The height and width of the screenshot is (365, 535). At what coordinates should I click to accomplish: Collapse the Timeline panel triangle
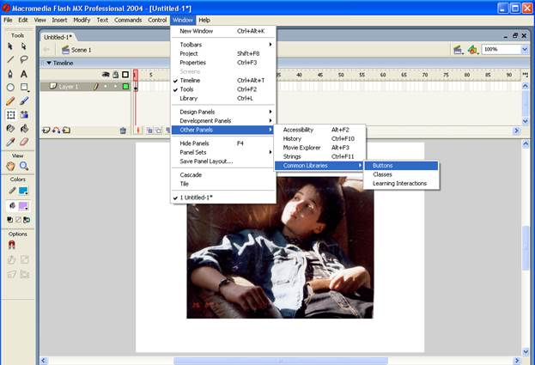pos(49,63)
